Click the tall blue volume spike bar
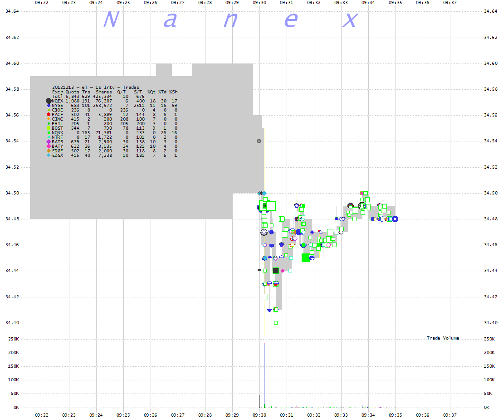This screenshot has width=503, height=418. coord(264,375)
